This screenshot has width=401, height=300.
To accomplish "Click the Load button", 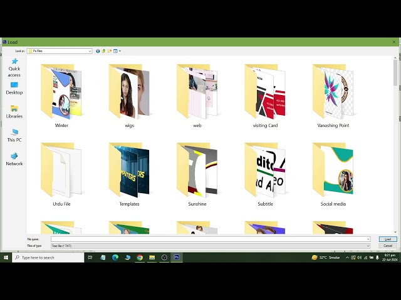I will [x=388, y=239].
